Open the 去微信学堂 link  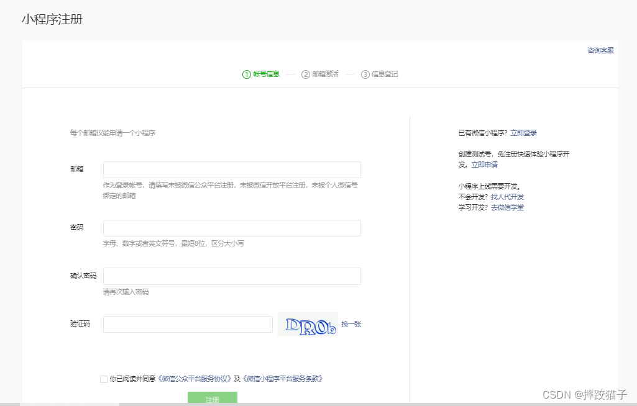click(x=507, y=207)
